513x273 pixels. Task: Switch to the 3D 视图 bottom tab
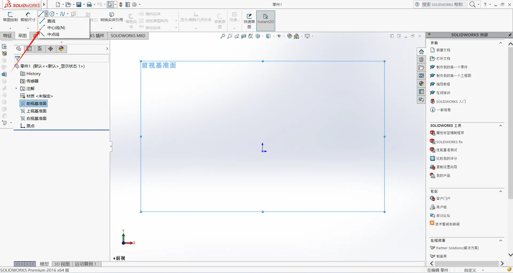pyautogui.click(x=62, y=264)
